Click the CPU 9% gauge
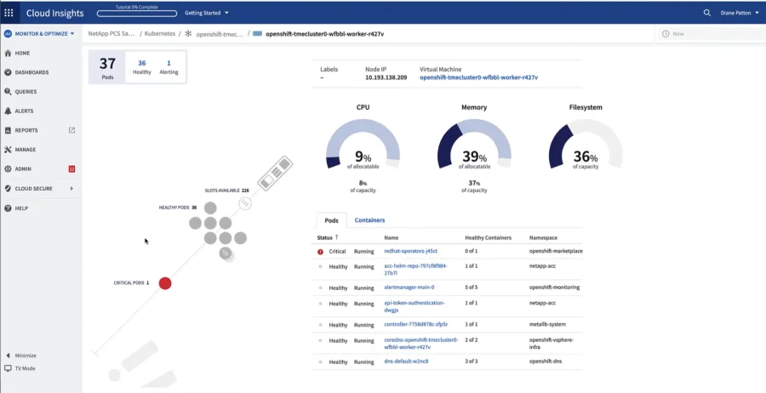Image resolution: width=766 pixels, height=393 pixels. coord(363,144)
